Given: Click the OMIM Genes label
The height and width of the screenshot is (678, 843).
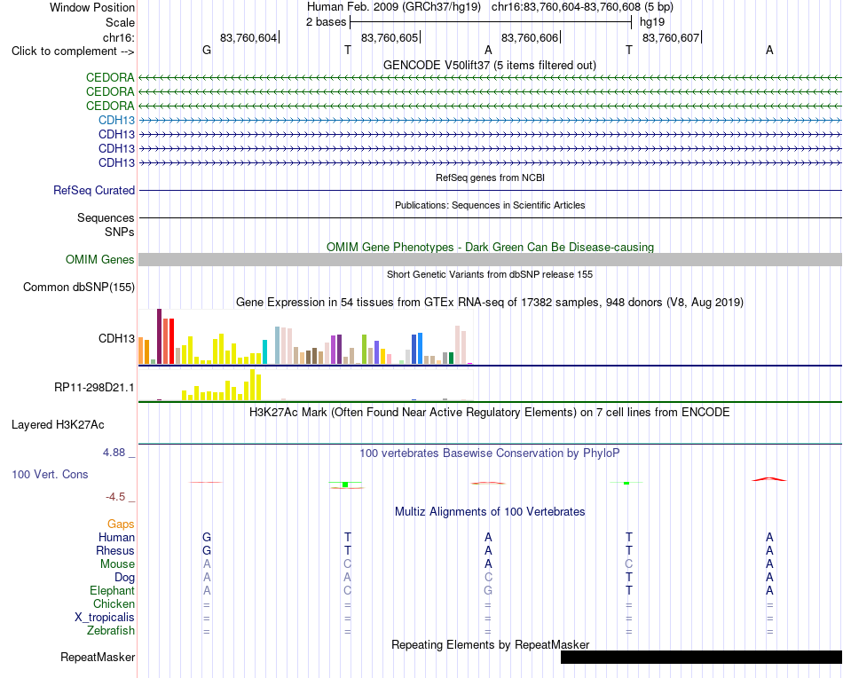Looking at the screenshot, I should [100, 260].
